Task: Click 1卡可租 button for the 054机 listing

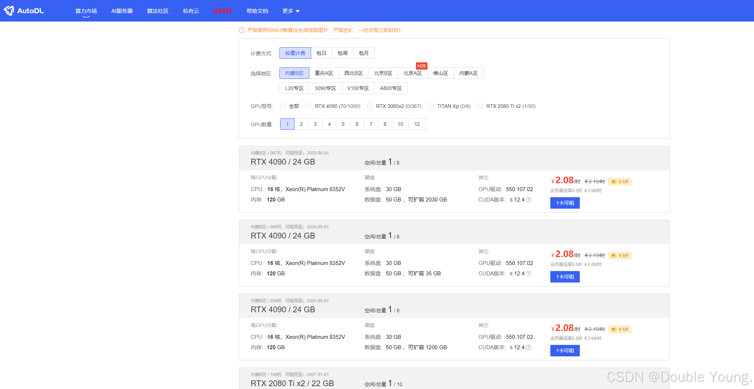Action: (565, 351)
